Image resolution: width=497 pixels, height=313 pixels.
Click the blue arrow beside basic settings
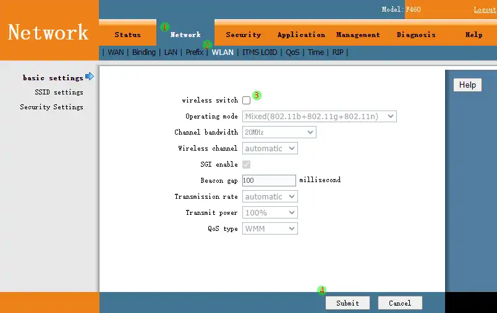(90, 77)
